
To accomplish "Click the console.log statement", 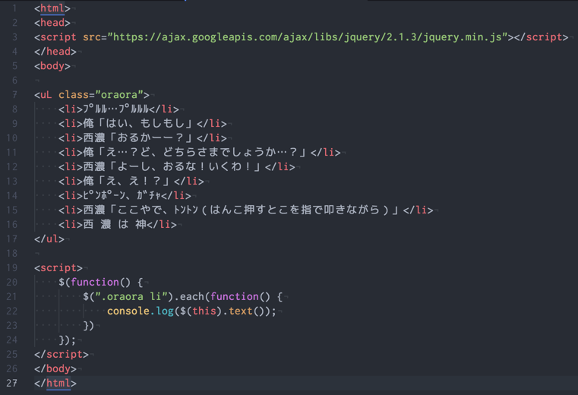I will (191, 311).
